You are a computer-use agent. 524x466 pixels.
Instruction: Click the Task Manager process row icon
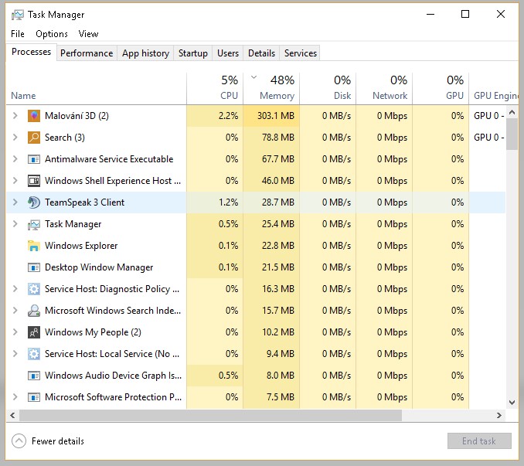(34, 224)
